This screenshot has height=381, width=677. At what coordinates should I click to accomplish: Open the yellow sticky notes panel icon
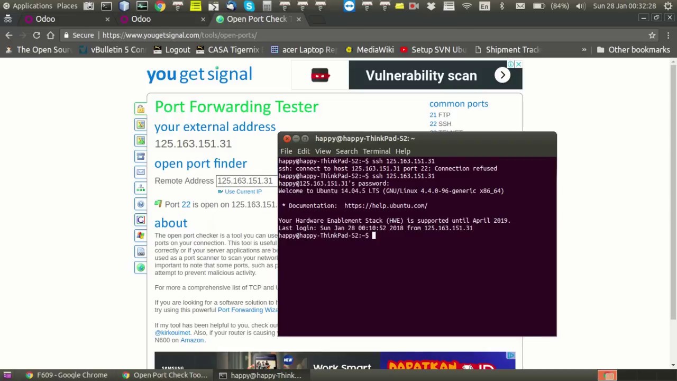196,6
